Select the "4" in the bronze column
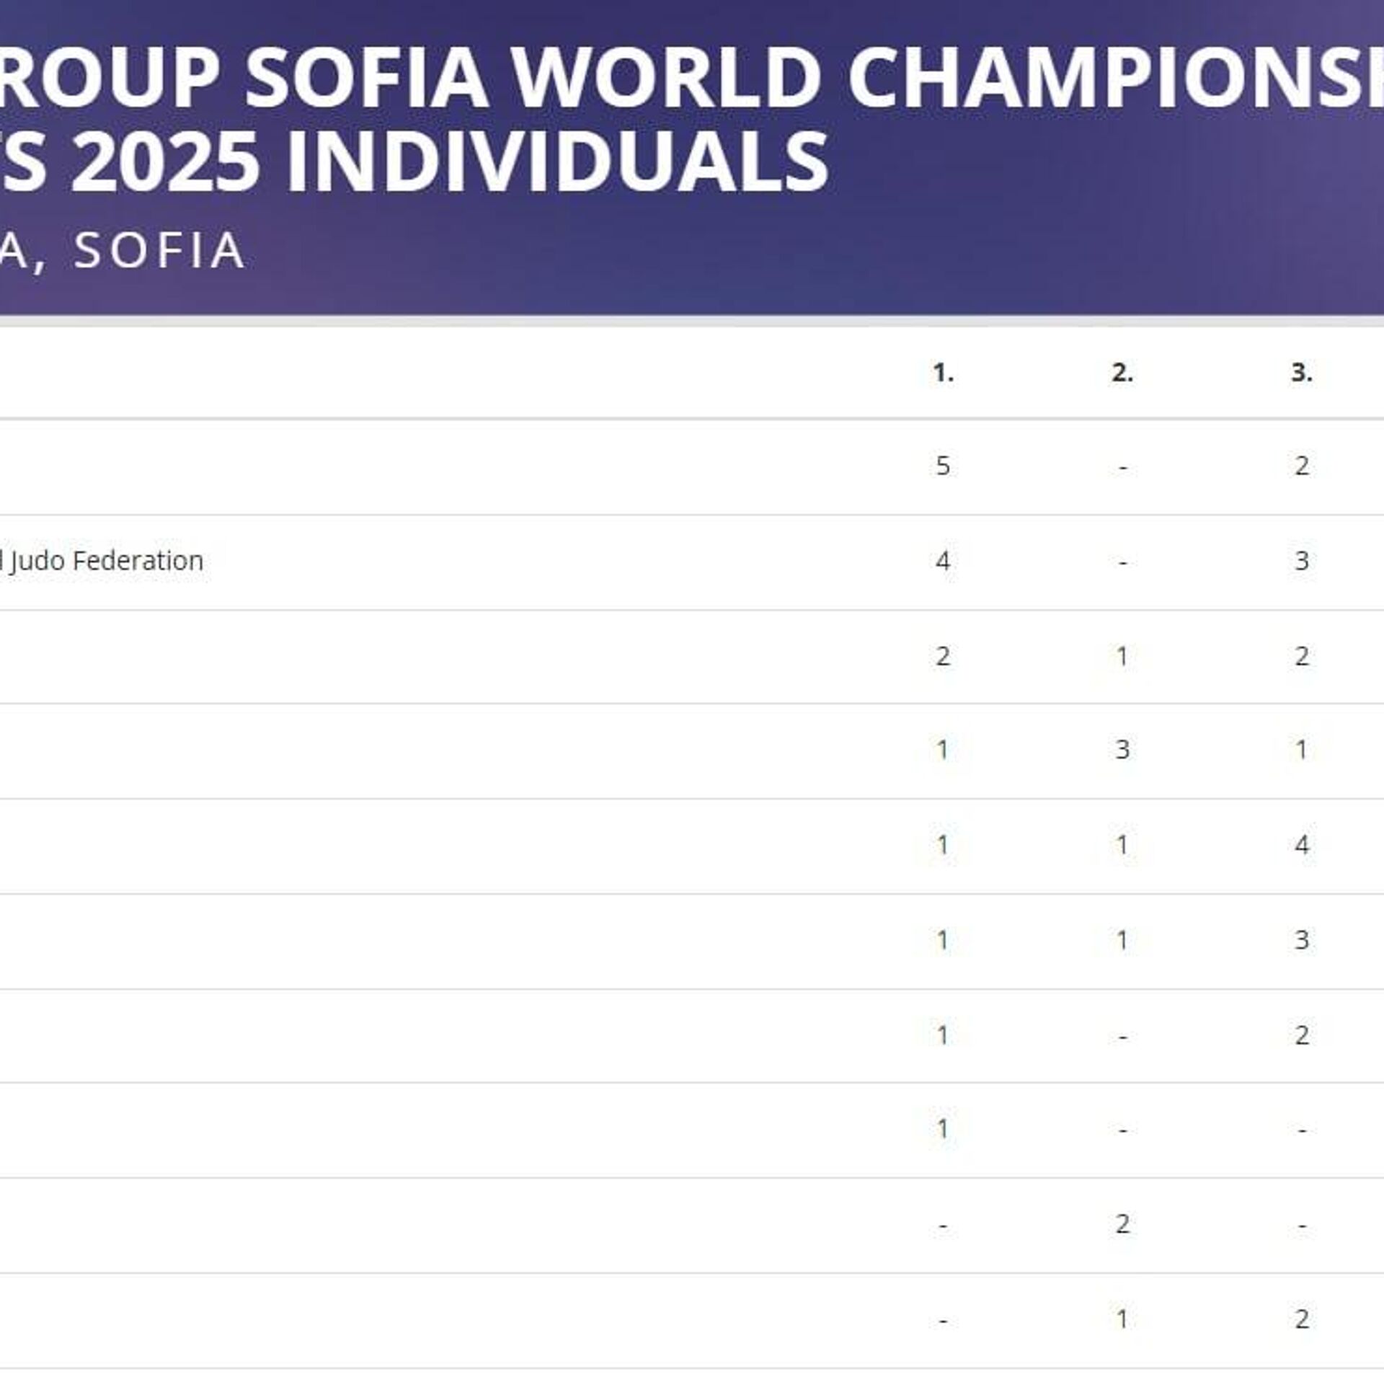1384x1382 pixels. (1301, 844)
